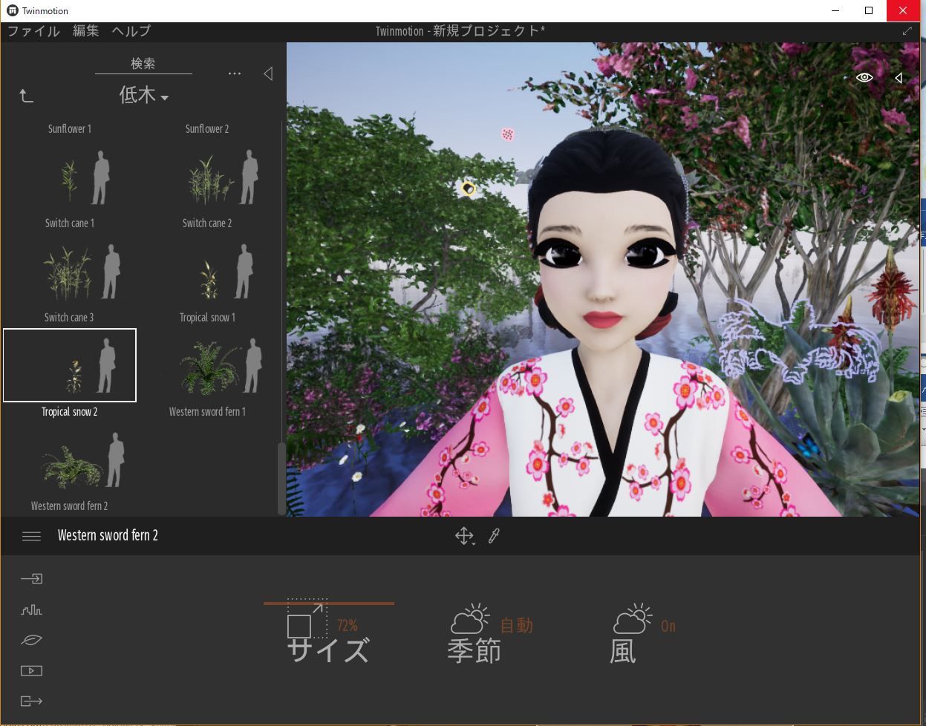Adjust the サイズ 72% slider bar
Image resolution: width=926 pixels, height=726 pixels.
click(328, 604)
